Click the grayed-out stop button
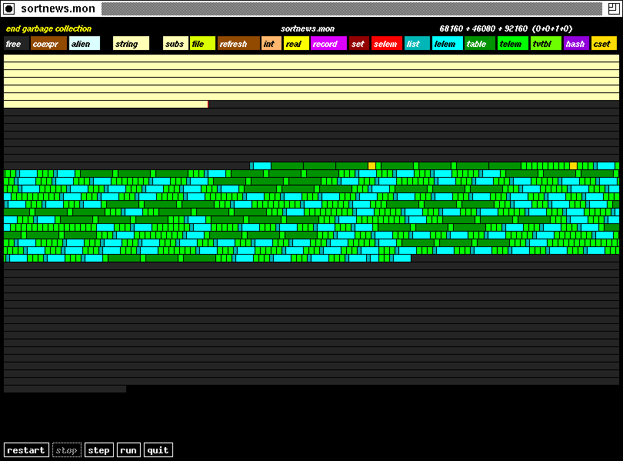623x461 pixels. (x=67, y=450)
